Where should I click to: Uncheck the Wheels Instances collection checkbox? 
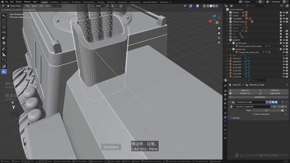pyautogui.click(x=281, y=22)
